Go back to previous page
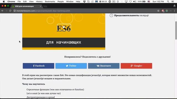The width and height of the screenshot is (177, 99). pos(2,11)
